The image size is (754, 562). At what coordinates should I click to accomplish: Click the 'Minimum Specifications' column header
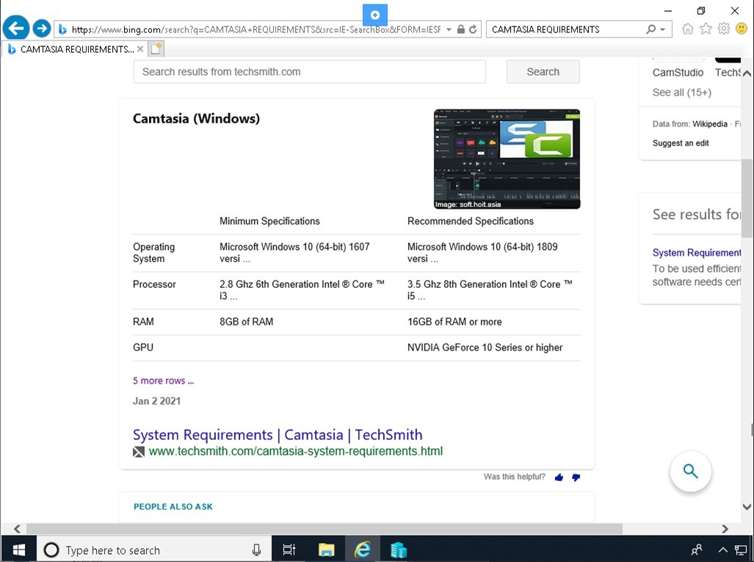[269, 221]
